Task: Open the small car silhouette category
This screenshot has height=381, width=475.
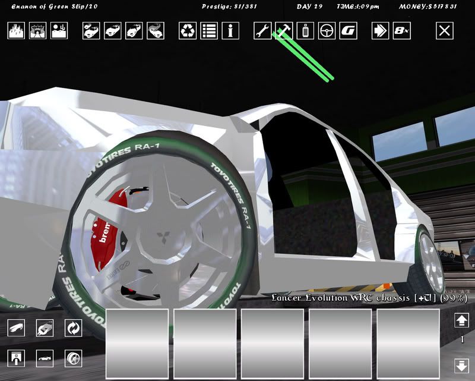Action: coord(45,358)
